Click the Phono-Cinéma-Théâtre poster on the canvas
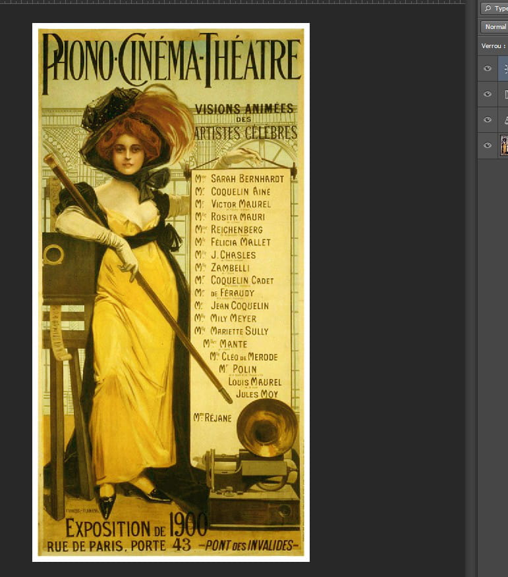Screen dimensions: 508x577 171,292
